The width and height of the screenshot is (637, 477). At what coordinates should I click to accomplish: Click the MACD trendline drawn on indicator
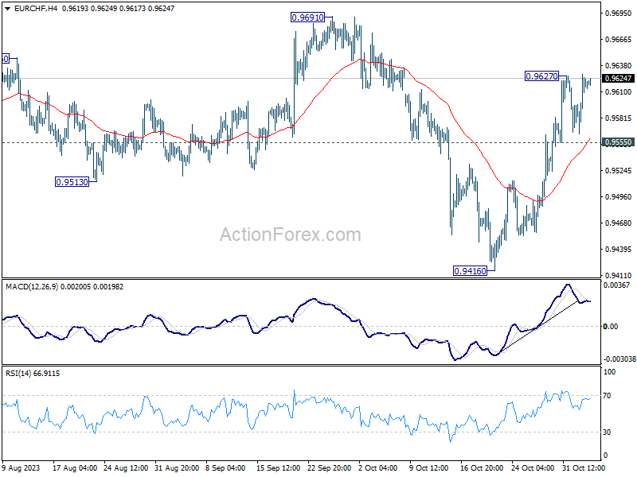(538, 328)
